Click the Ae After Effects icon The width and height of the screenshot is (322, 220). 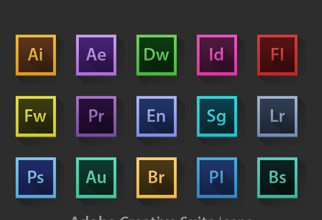click(96, 55)
